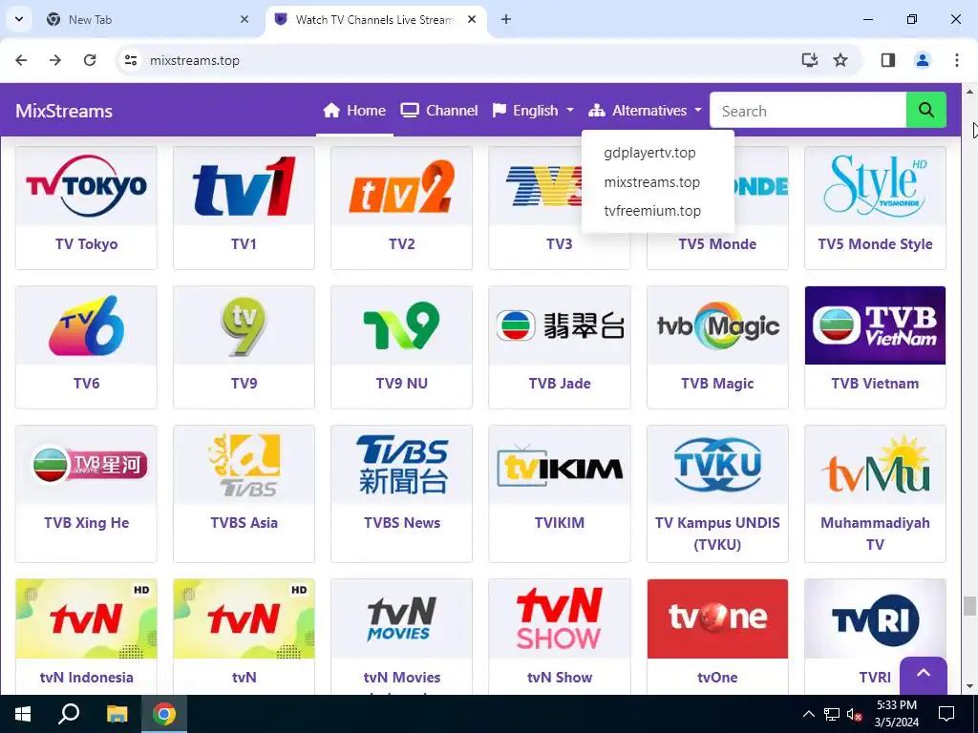978x733 pixels.
Task: Click the Chrome taskbar icon
Action: pos(164,714)
